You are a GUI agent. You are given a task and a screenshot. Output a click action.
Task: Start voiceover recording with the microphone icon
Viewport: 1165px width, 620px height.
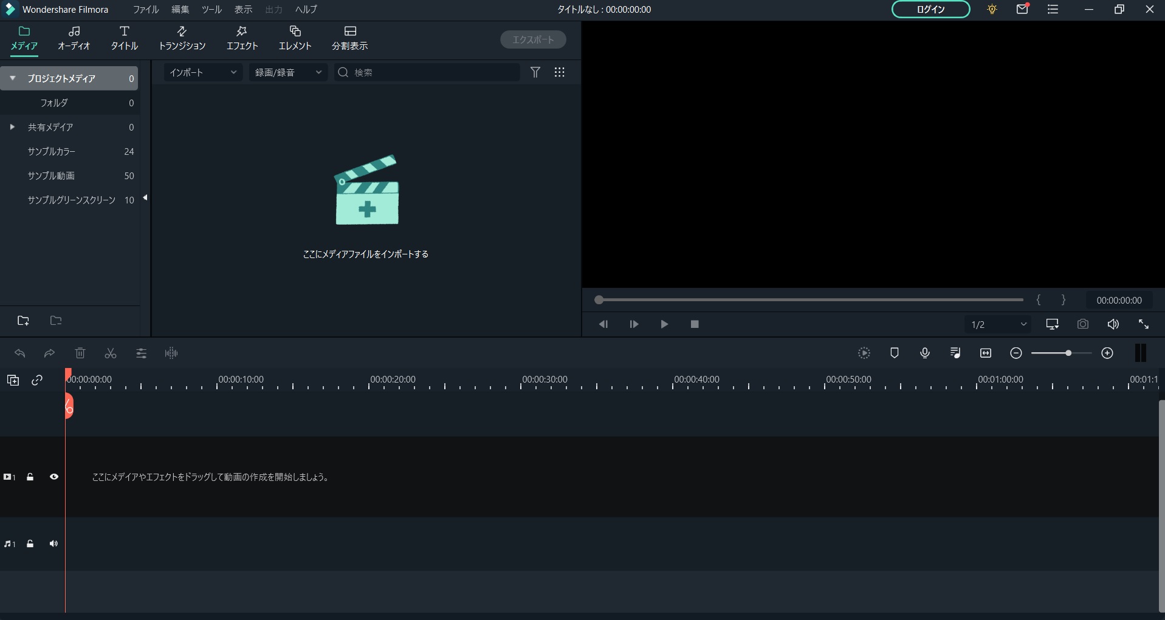pos(924,353)
